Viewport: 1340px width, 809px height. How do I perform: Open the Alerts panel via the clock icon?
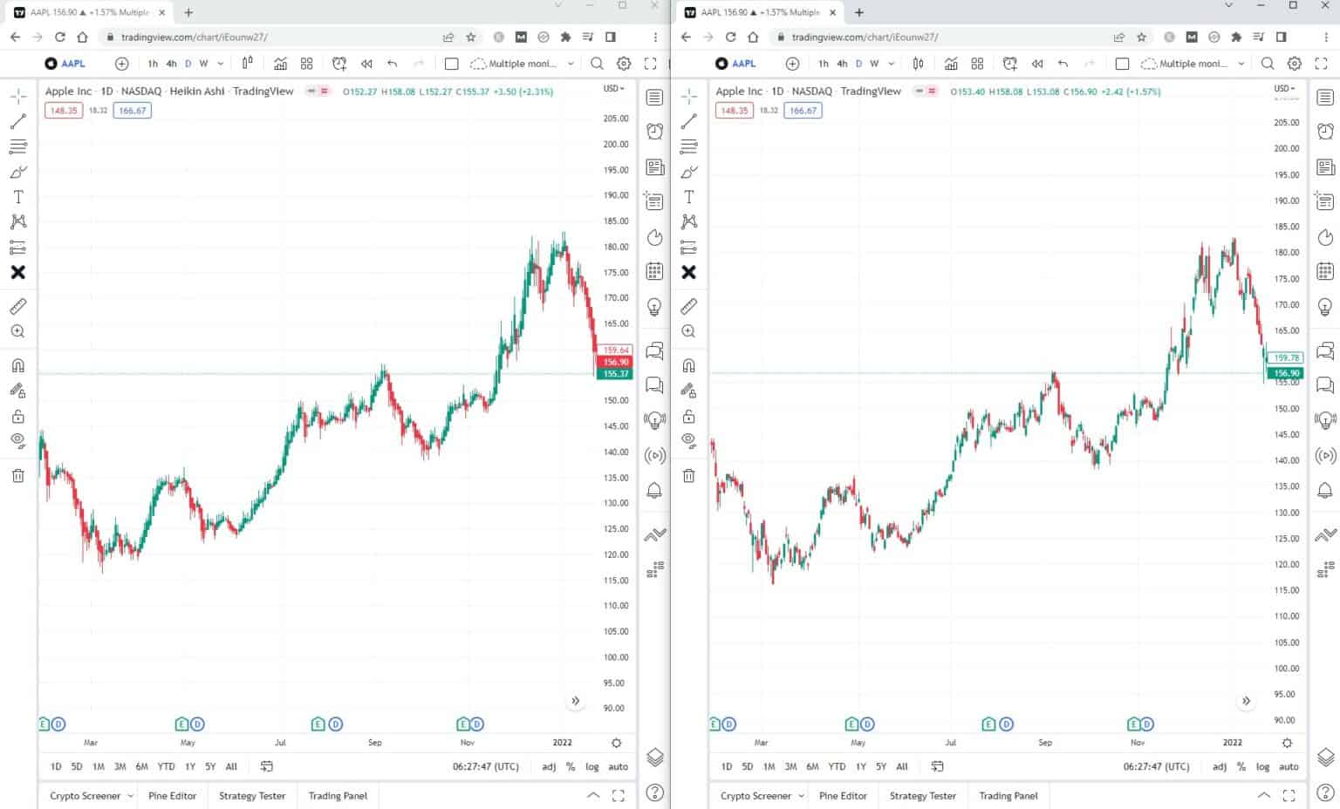tap(655, 131)
